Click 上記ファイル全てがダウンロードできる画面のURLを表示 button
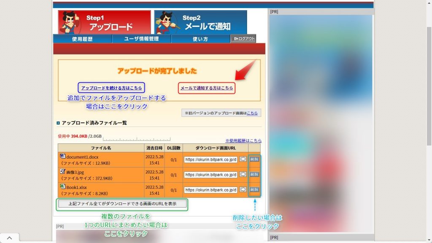 (122, 204)
